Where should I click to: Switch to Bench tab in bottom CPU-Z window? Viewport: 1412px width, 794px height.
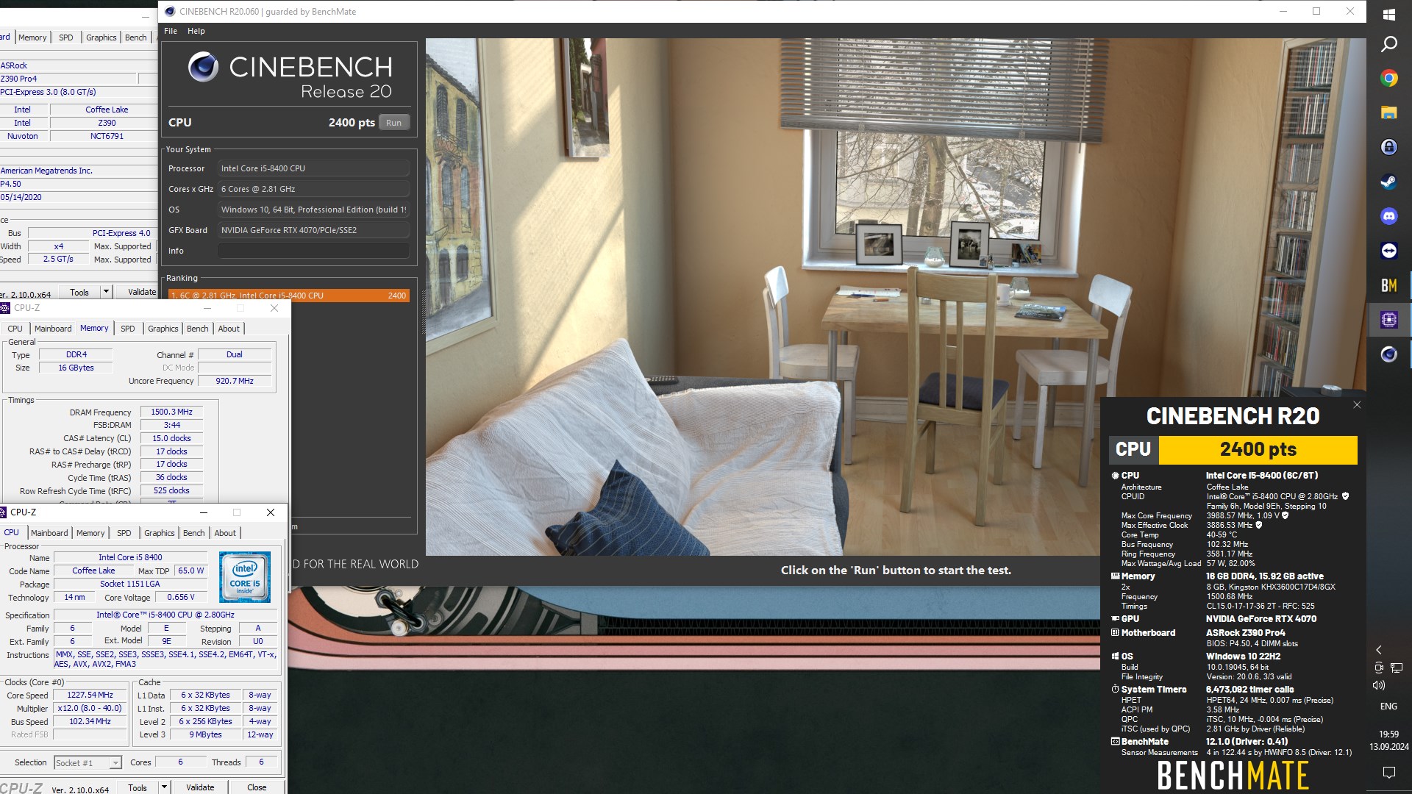(x=194, y=533)
